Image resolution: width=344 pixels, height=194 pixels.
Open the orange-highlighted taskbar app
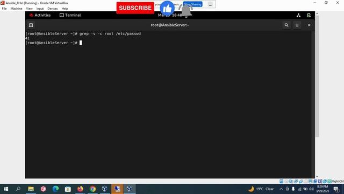coord(117,189)
